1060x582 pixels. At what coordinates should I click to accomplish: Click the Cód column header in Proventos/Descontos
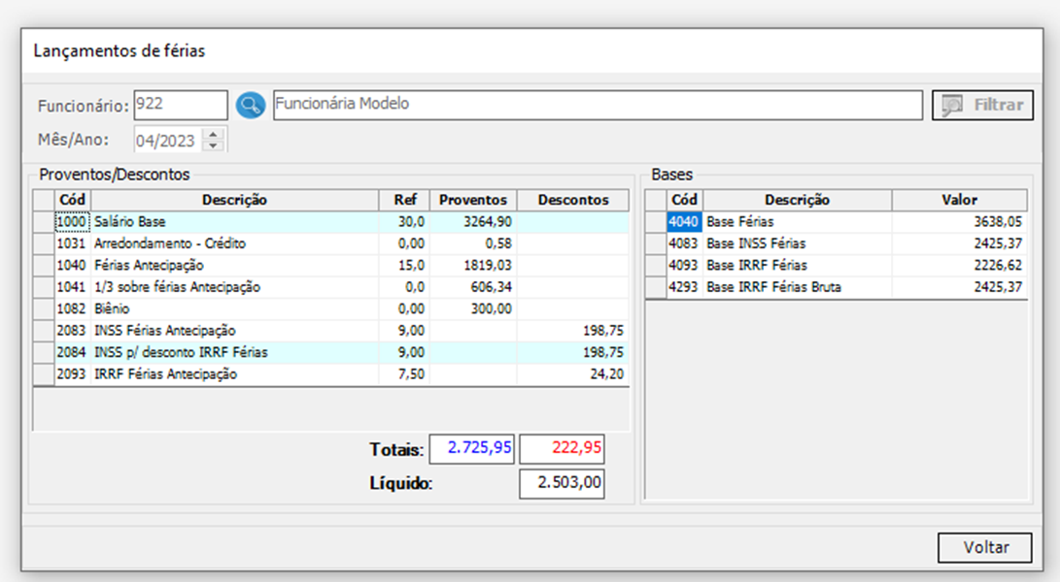pyautogui.click(x=72, y=200)
